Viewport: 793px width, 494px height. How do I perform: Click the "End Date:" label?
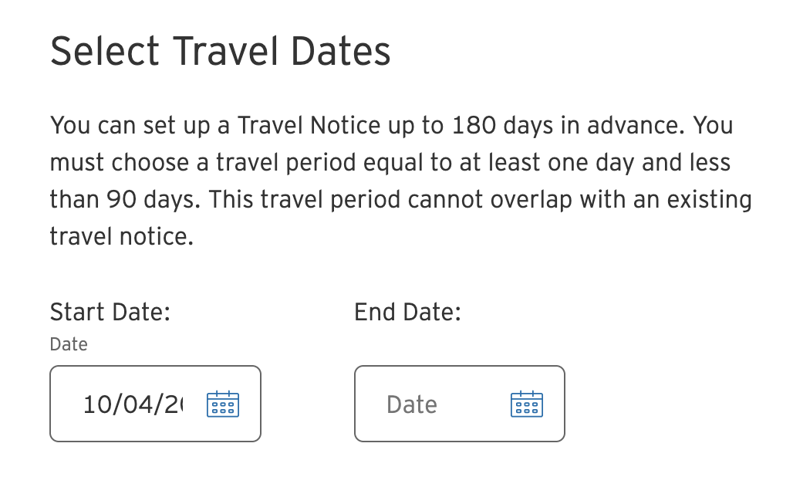(x=407, y=313)
